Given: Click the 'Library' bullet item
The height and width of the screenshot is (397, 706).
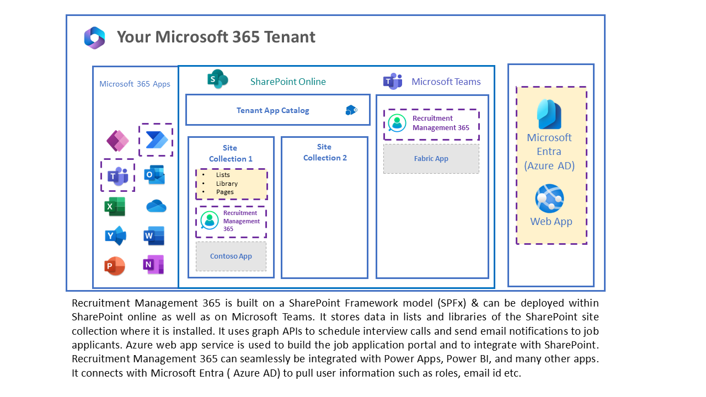Looking at the screenshot, I should point(227,184).
